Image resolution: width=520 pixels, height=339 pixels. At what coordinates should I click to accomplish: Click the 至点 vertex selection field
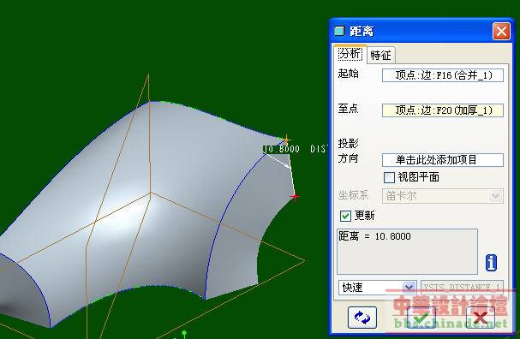tap(443, 110)
